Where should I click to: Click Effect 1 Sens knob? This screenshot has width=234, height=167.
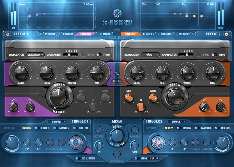click(x=21, y=73)
